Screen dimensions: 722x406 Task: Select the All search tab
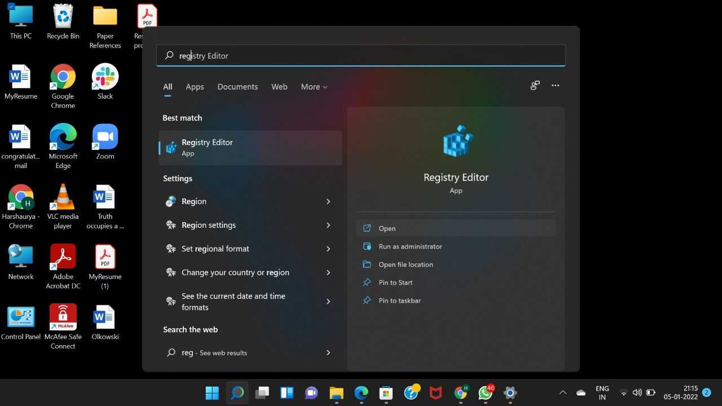pos(168,87)
